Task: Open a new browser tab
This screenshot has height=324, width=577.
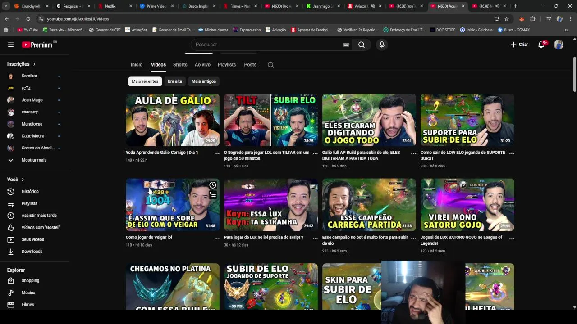Action: point(515,6)
